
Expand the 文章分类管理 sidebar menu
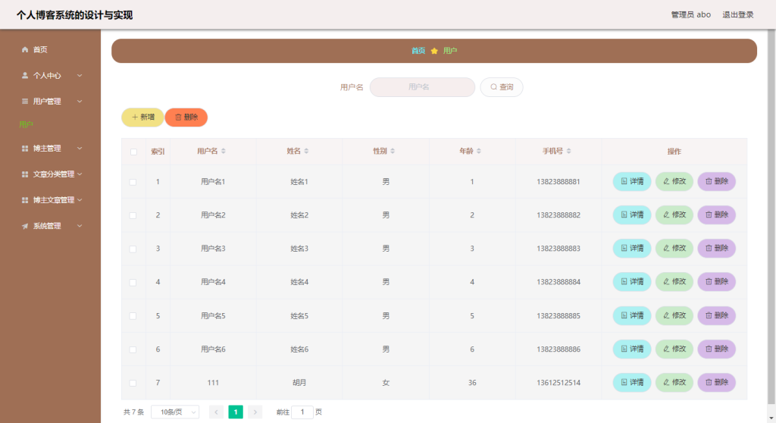click(x=51, y=174)
